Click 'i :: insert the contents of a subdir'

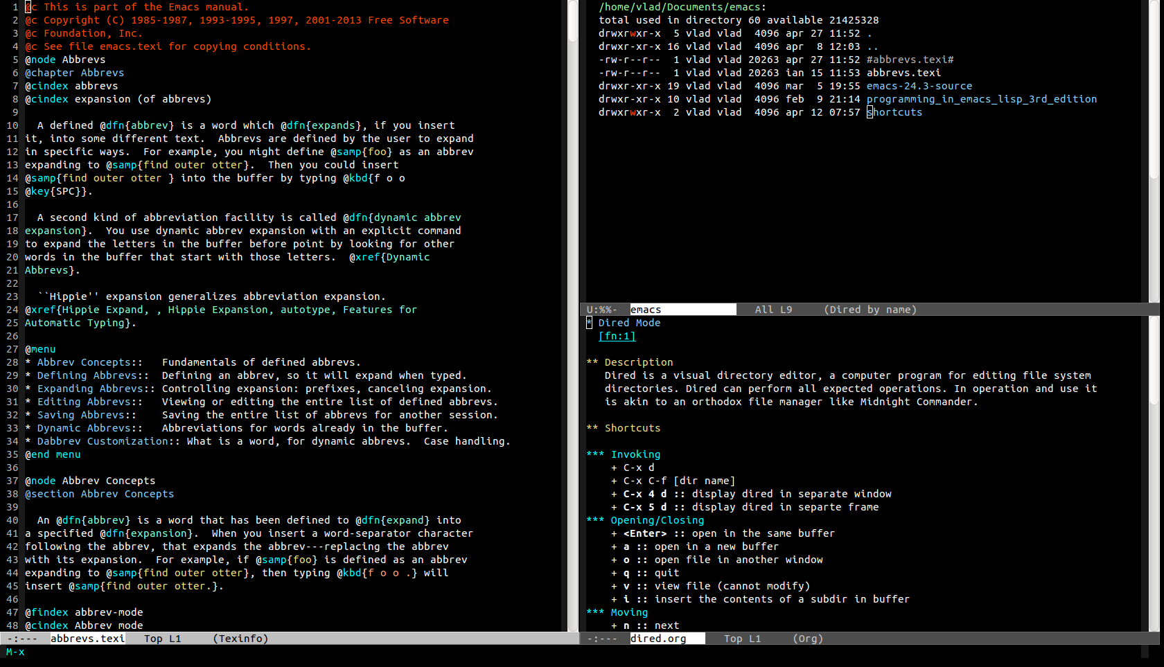(760, 599)
